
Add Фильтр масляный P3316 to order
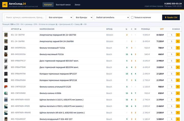coord(178,54)
